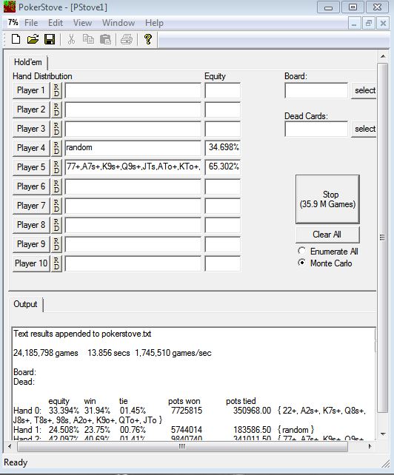Click the RD button for Player 6
Screen dimensions: 394x475
56,186
